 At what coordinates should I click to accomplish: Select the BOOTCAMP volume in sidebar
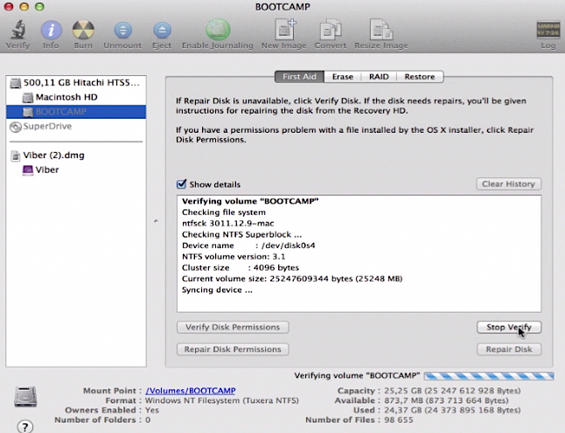[x=76, y=112]
